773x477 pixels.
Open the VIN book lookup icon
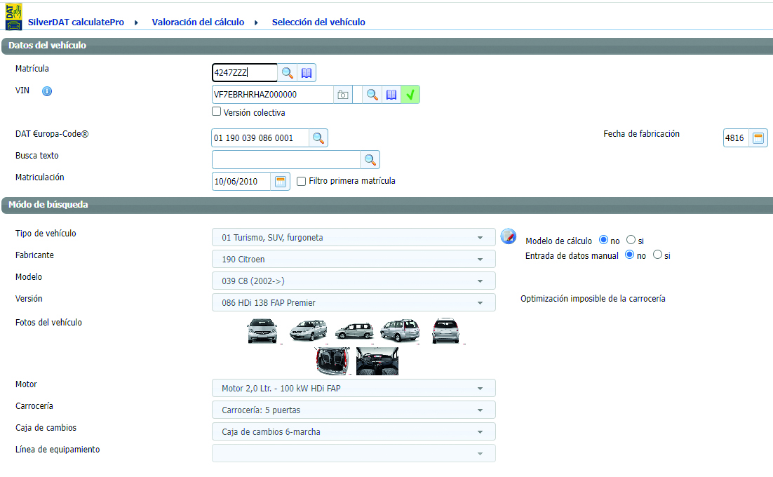391,95
